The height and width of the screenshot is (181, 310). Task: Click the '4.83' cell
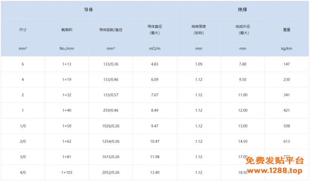click(155, 64)
